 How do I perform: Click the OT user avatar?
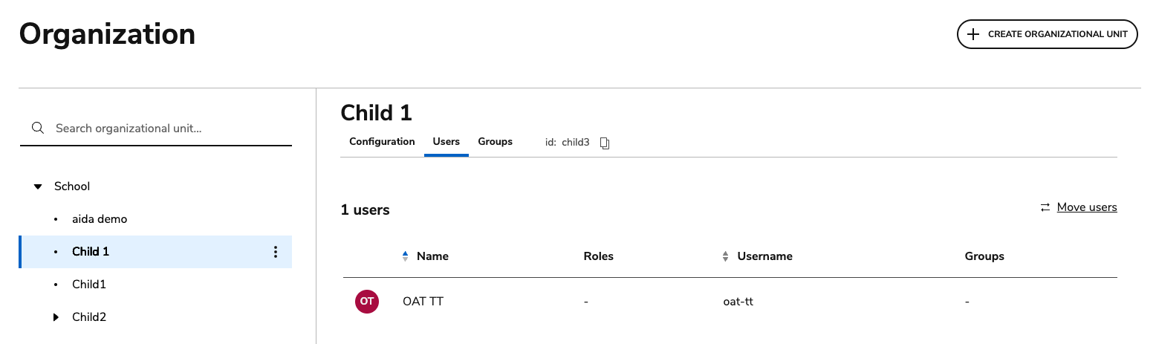(367, 302)
